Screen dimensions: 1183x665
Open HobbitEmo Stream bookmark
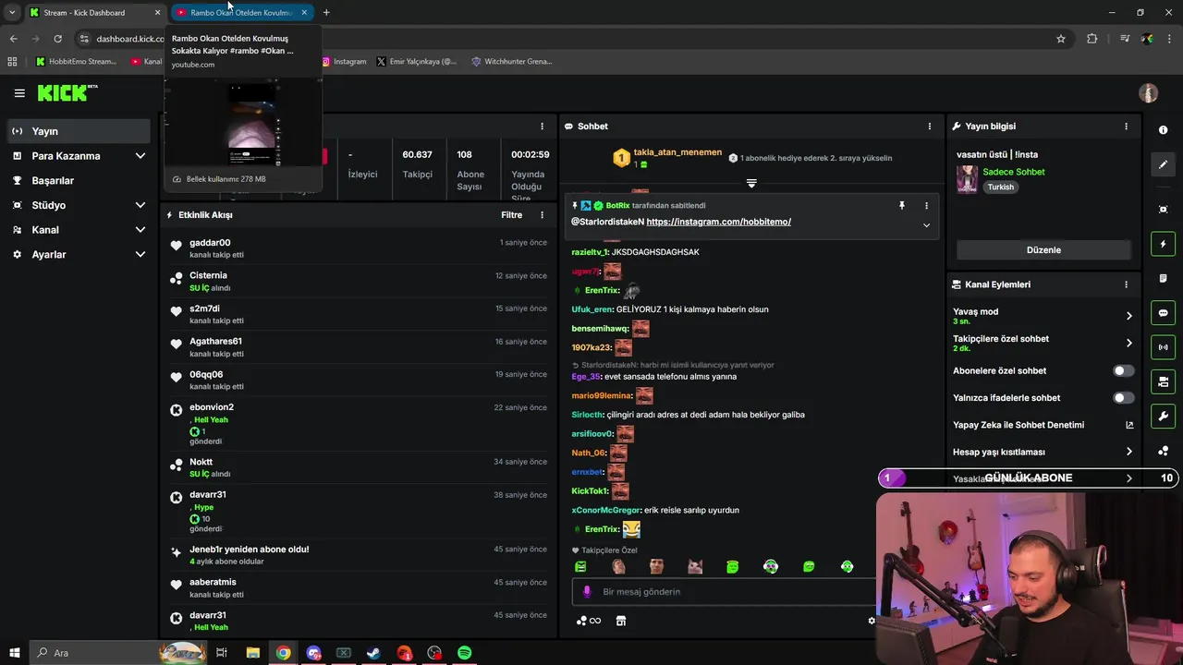coord(77,61)
